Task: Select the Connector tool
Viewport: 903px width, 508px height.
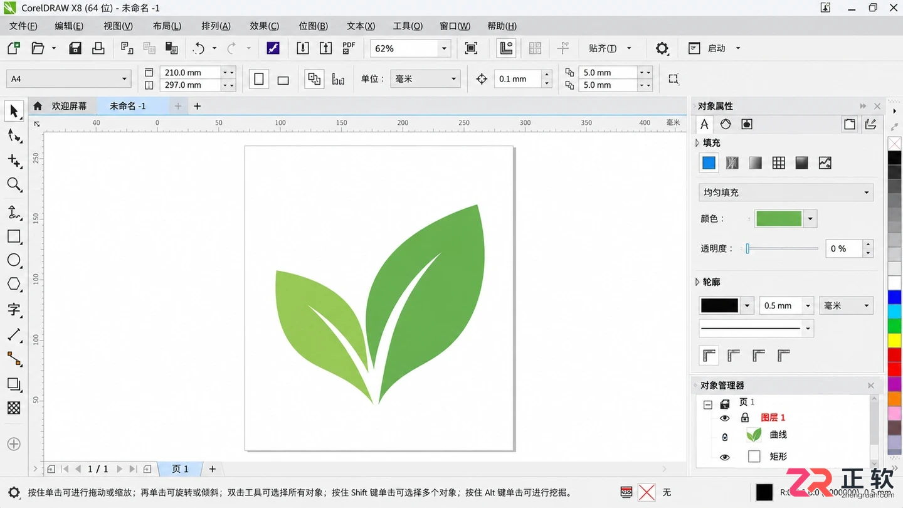Action: pos(14,359)
